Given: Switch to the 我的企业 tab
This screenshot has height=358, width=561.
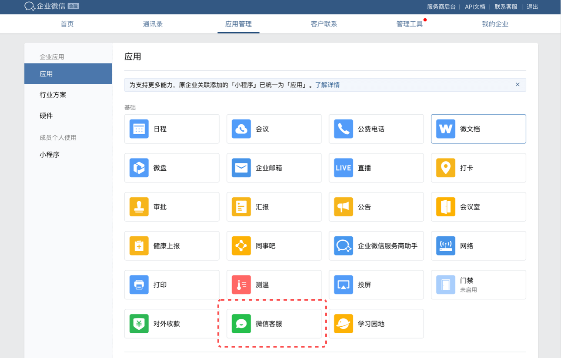Looking at the screenshot, I should [x=495, y=24].
